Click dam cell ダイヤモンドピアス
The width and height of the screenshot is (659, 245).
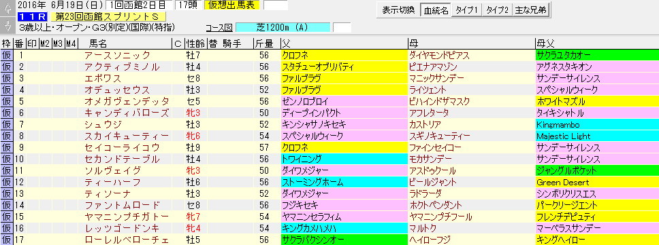(x=471, y=55)
